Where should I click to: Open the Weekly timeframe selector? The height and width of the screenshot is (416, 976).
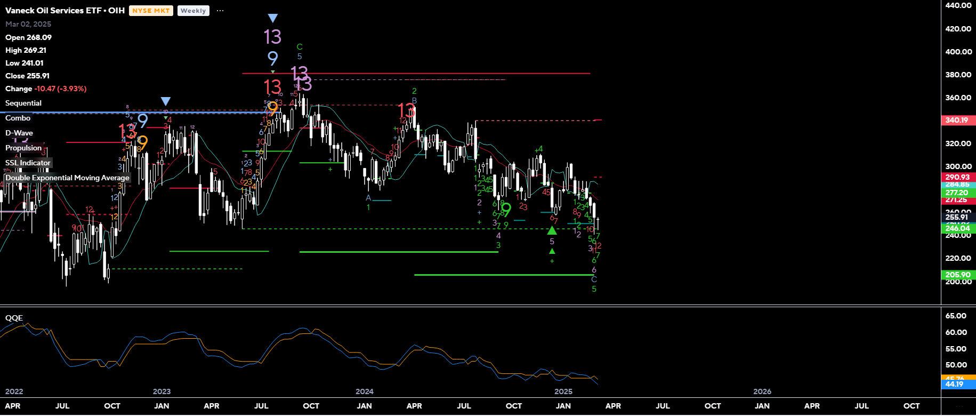[x=193, y=11]
